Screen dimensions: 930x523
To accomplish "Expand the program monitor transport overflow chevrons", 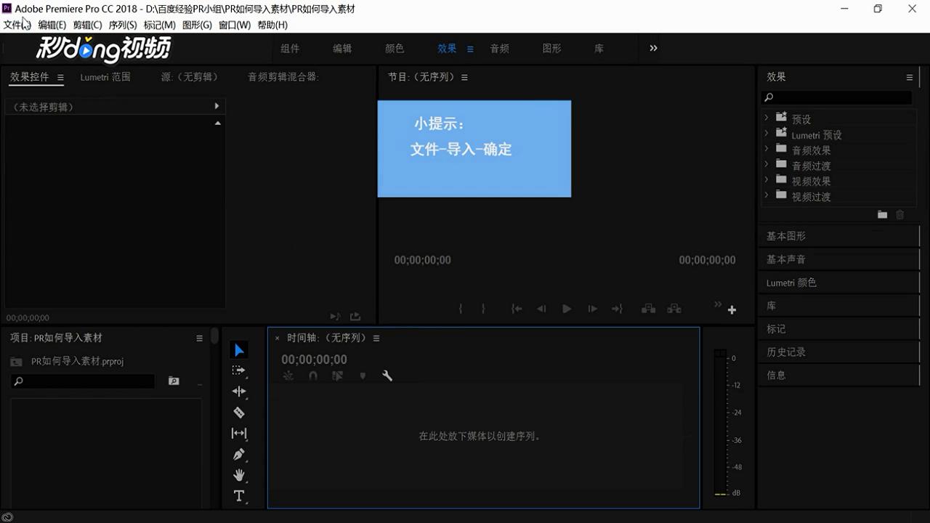I will click(718, 304).
